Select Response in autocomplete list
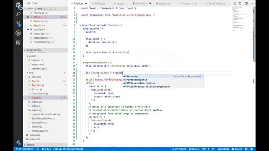 (x=164, y=76)
